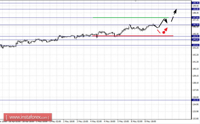Click the 144.91 price level label
The height and width of the screenshot is (124, 200).
click(195, 36)
